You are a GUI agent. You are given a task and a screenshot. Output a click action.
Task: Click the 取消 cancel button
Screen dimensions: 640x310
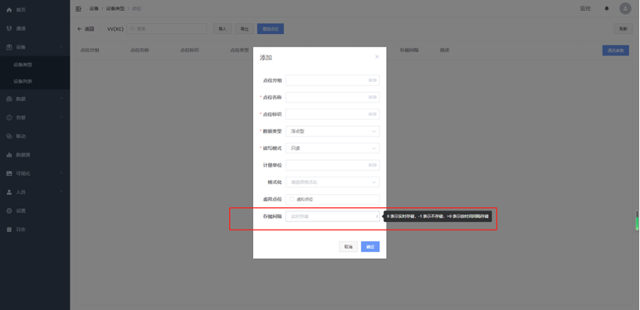pyautogui.click(x=349, y=247)
